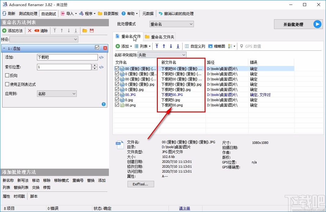The image size is (326, 212).
Task: Open the 缩略图 thumbnail view icon
Action: [210, 46]
